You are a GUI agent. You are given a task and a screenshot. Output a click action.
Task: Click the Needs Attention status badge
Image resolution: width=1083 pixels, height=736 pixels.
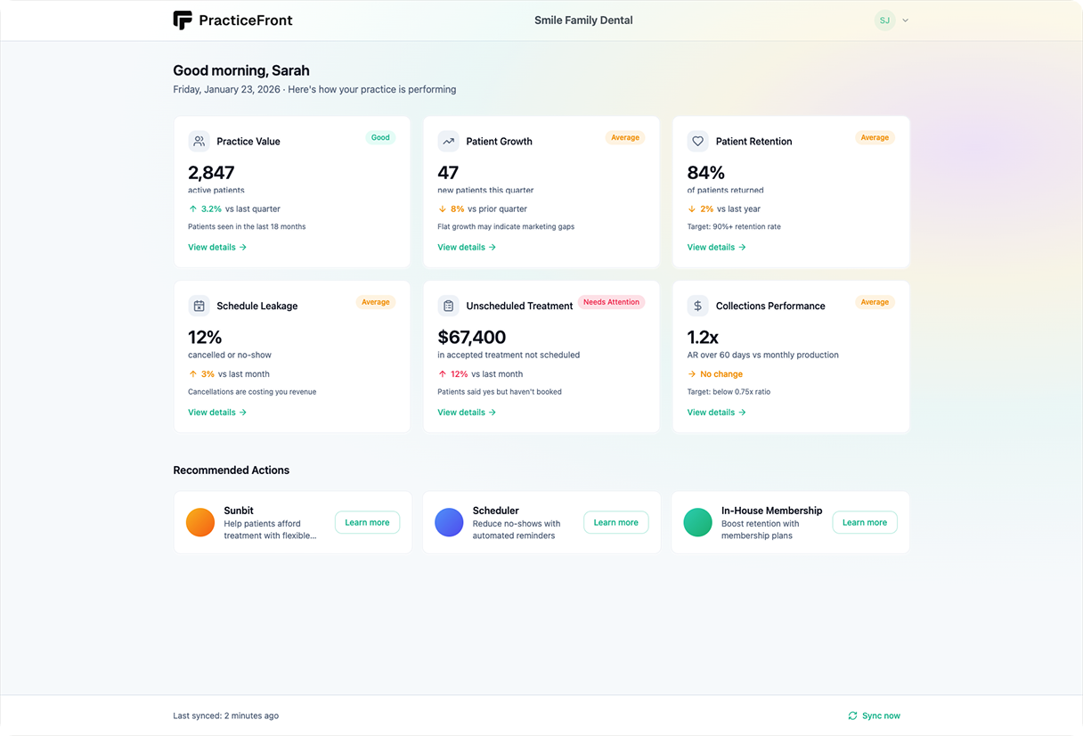(611, 302)
